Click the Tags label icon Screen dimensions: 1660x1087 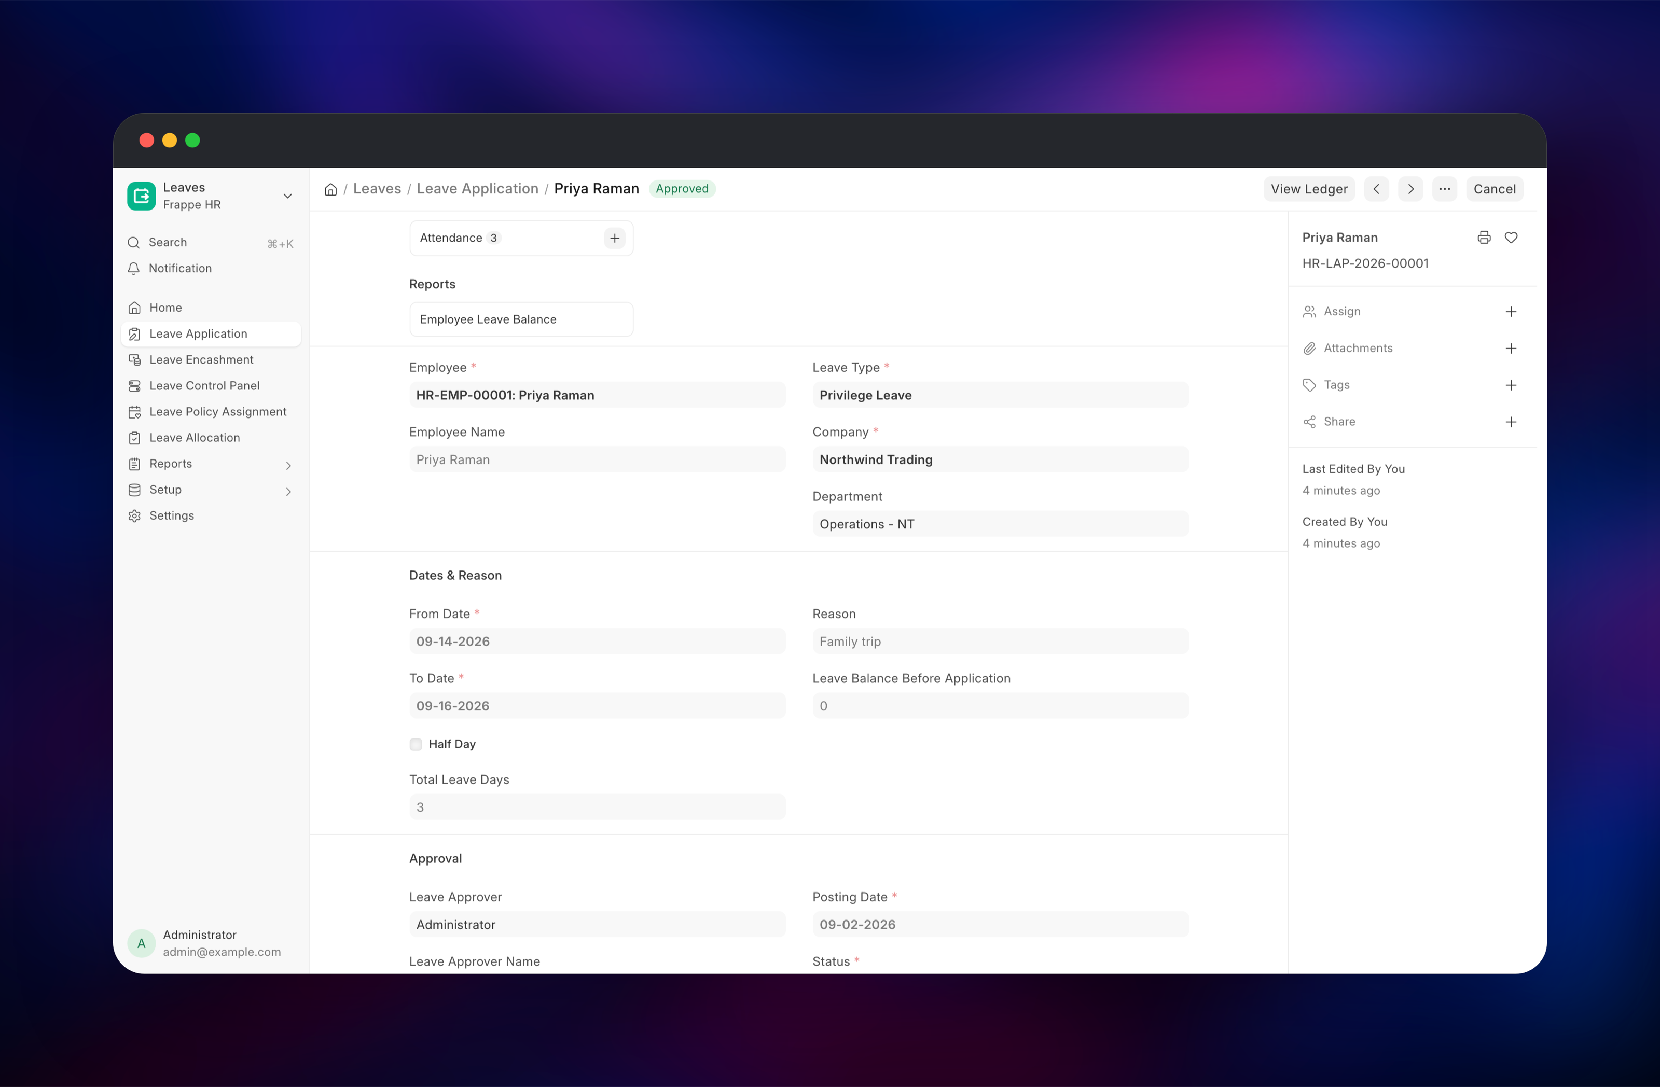(x=1309, y=385)
